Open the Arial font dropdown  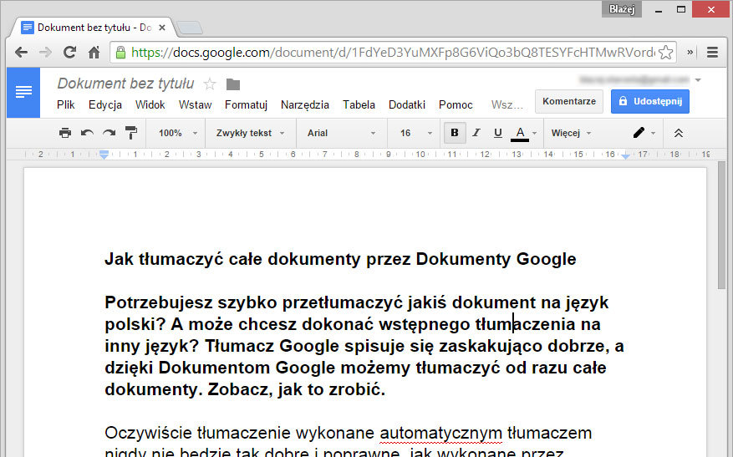(341, 133)
